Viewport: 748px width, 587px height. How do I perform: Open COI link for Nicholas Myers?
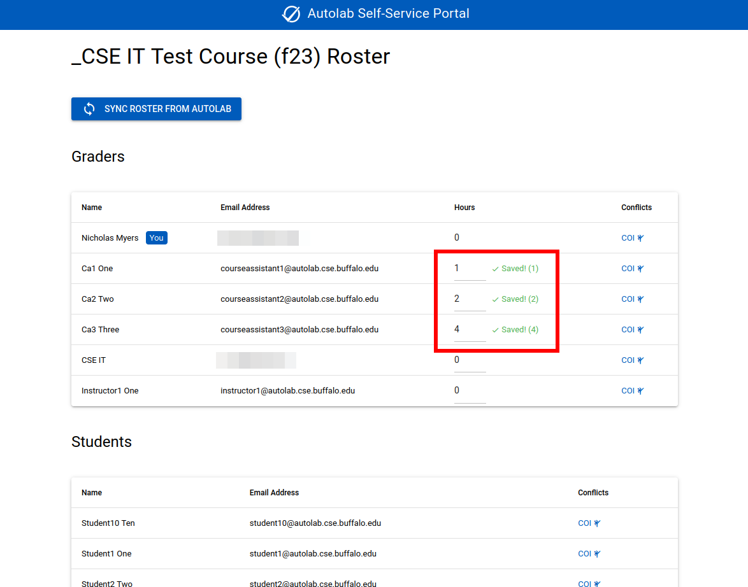click(633, 238)
